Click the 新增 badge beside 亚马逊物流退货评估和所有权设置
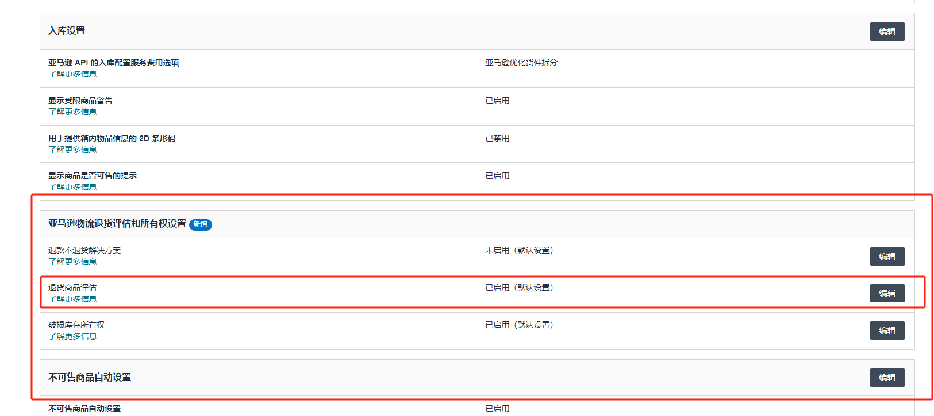The width and height of the screenshot is (934, 416). coord(201,224)
